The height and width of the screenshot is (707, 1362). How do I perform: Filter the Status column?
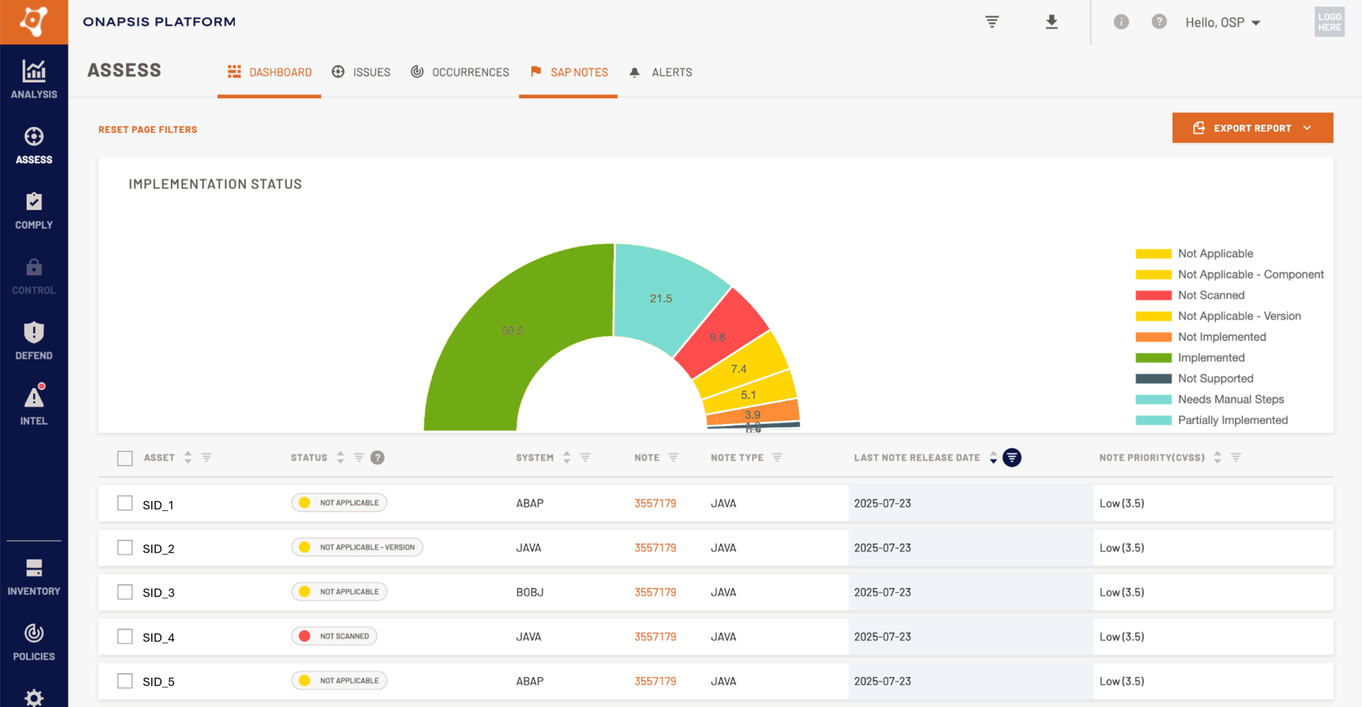(359, 458)
